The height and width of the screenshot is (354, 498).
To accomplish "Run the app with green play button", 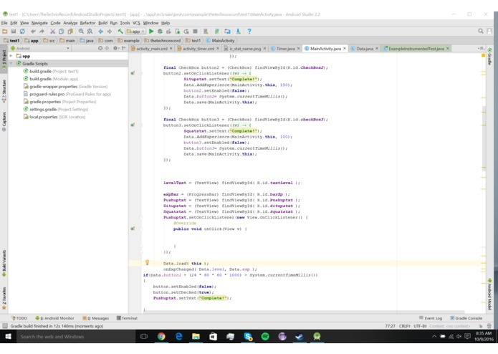I will point(151,31).
